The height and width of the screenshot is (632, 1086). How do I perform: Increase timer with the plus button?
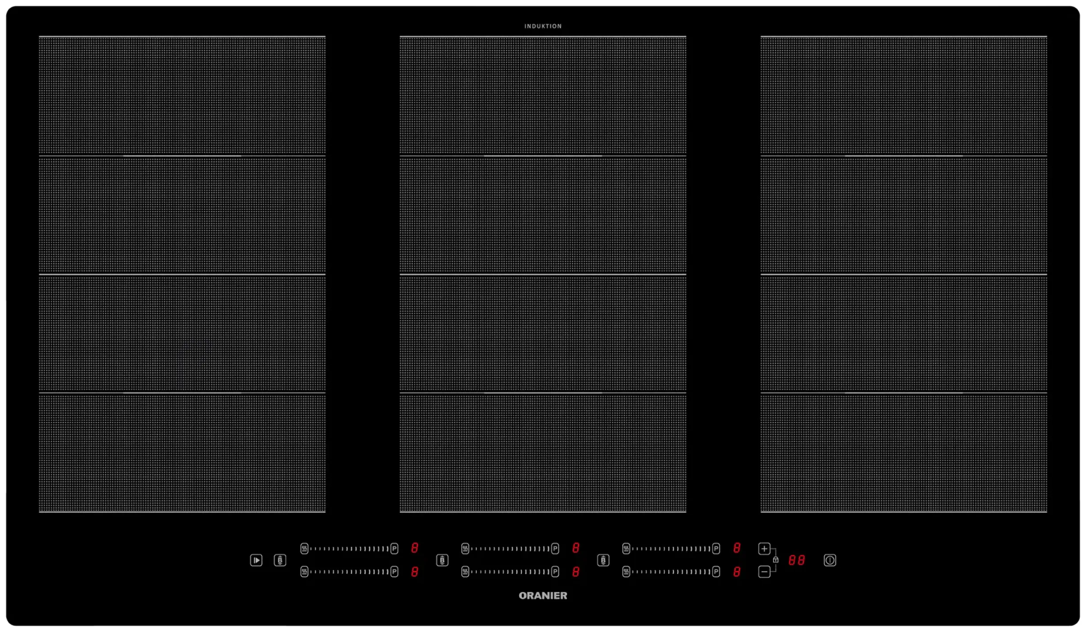[764, 549]
